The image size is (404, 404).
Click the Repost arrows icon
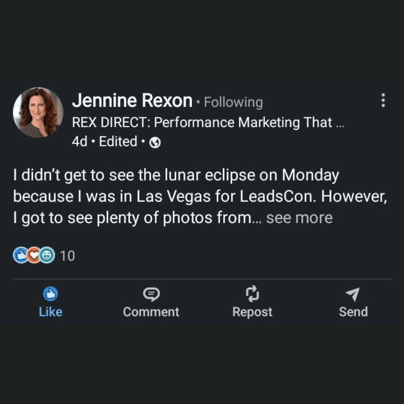pos(252,294)
